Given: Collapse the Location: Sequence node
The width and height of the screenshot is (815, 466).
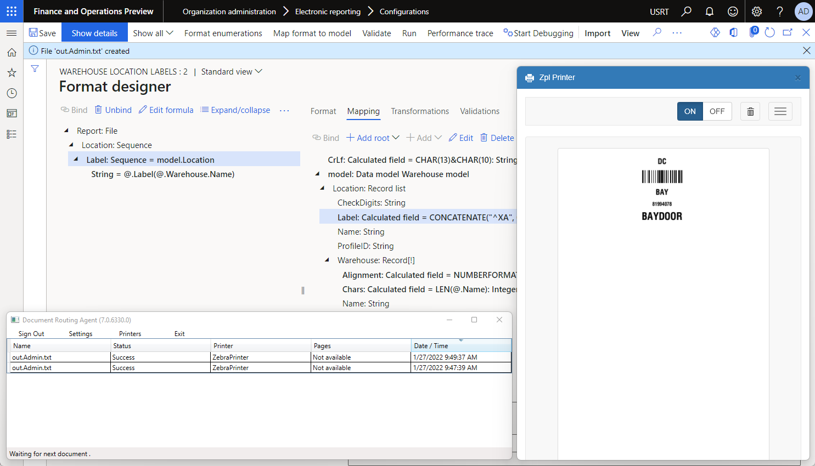Looking at the screenshot, I should [x=71, y=145].
